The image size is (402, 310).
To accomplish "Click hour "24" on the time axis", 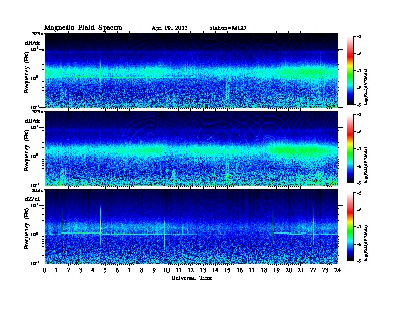I will tap(338, 270).
